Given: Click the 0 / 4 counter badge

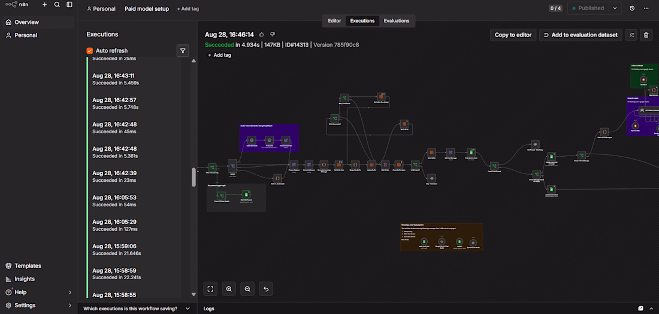Looking at the screenshot, I should (555, 8).
